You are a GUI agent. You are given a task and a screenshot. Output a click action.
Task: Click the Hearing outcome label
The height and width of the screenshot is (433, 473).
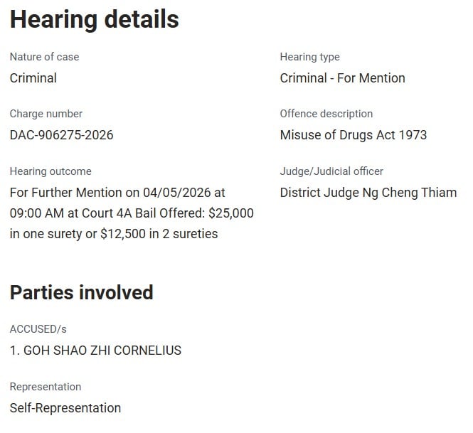pos(50,171)
